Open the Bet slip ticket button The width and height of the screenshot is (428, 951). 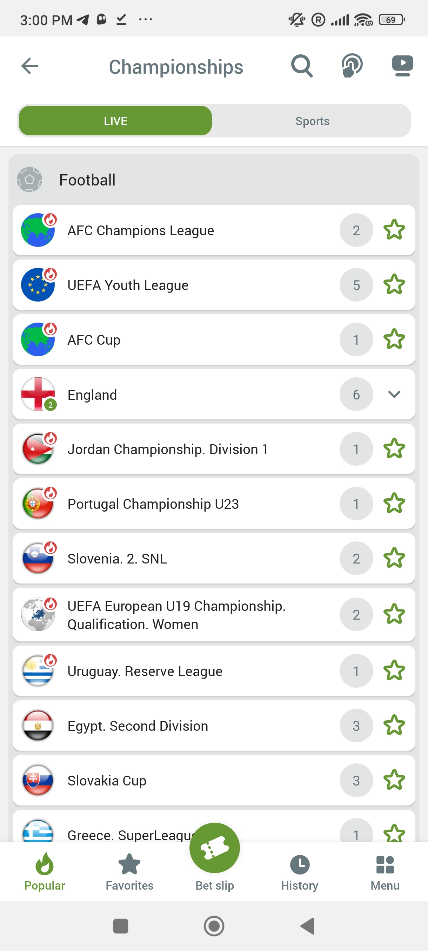pos(215,848)
